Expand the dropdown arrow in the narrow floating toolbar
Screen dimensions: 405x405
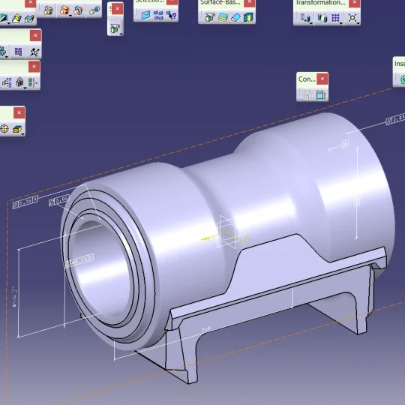tap(121, 34)
